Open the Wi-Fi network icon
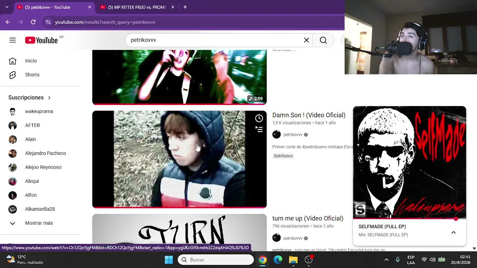Image resolution: width=477 pixels, height=268 pixels. [x=424, y=260]
